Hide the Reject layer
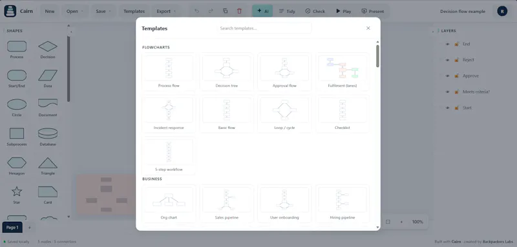Screen dimensions: 517x247 coord(447,60)
